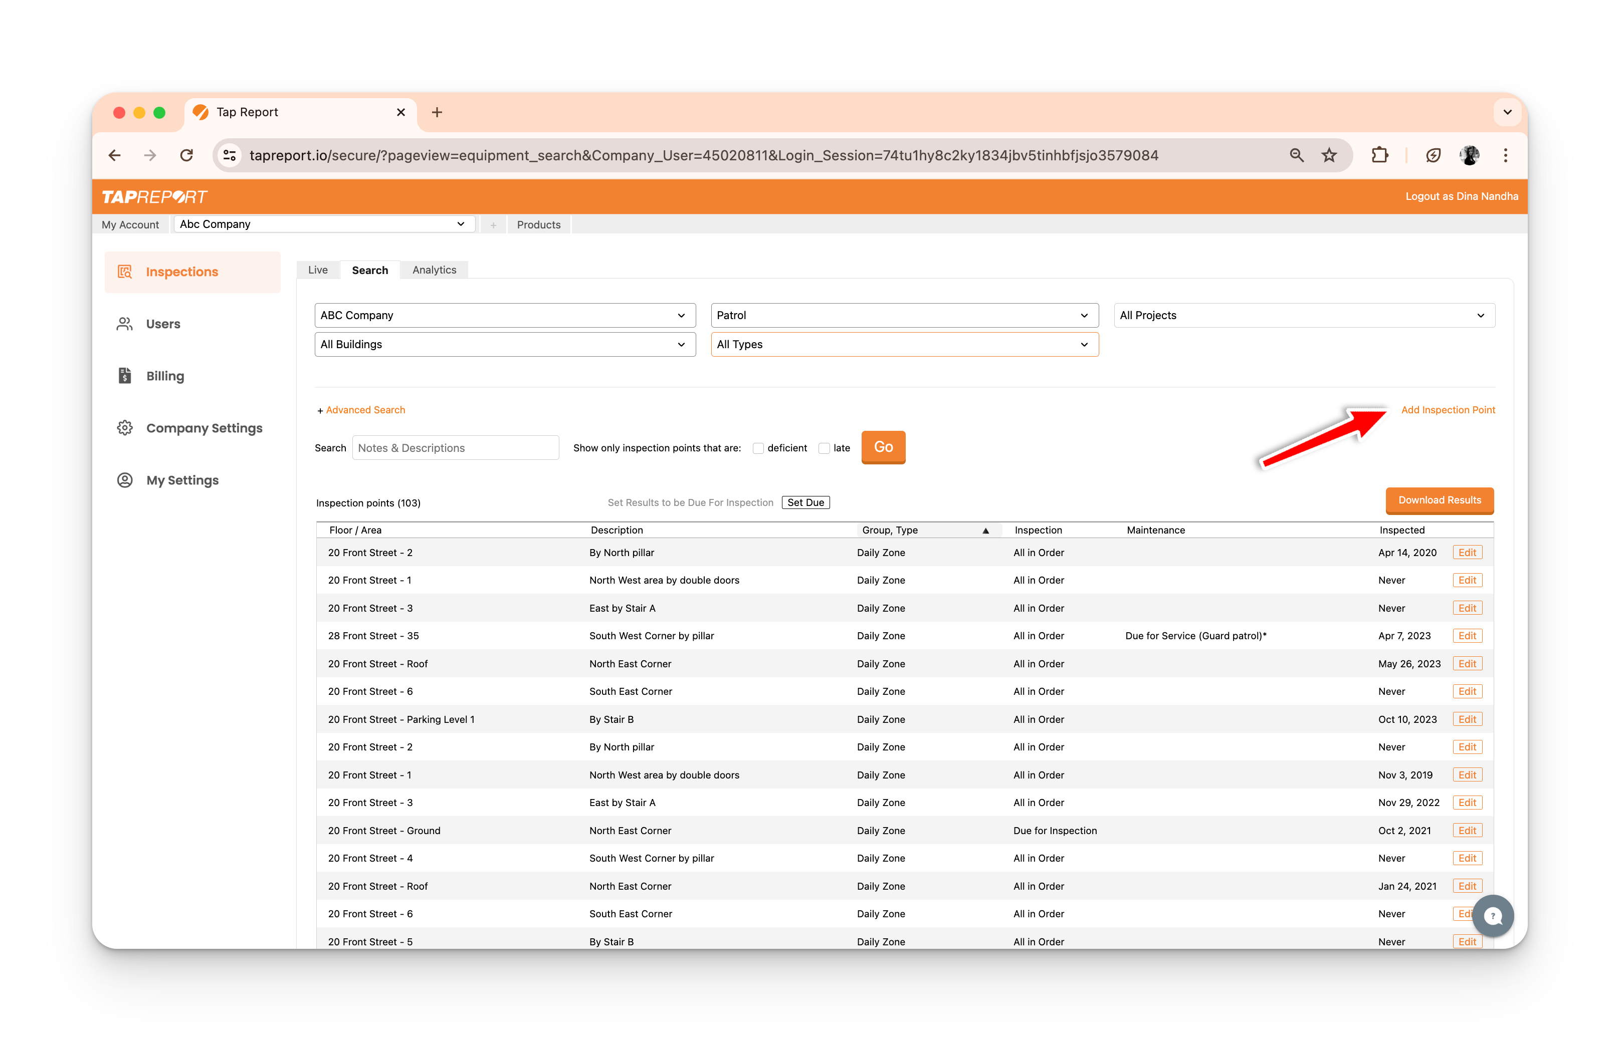
Task: Expand the All Buildings dropdown
Action: [x=504, y=344]
